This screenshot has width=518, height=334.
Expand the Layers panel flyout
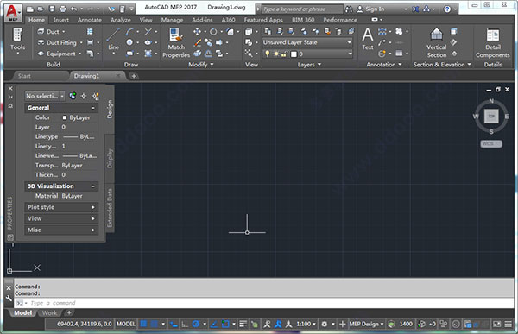coord(309,65)
